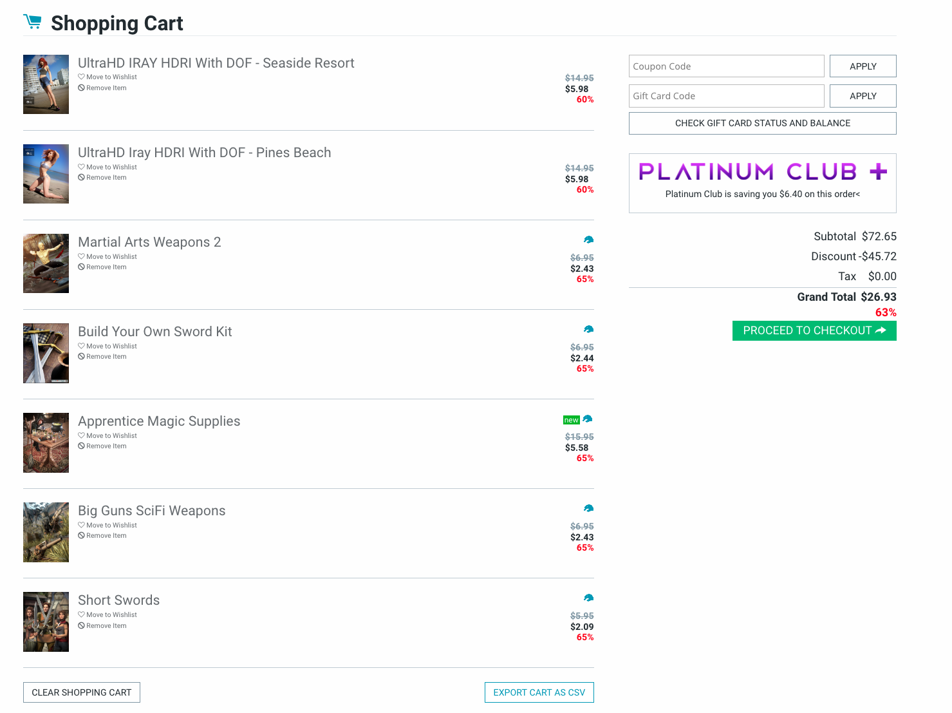Focus the Gift Card Code field
The height and width of the screenshot is (713, 952).
[726, 96]
